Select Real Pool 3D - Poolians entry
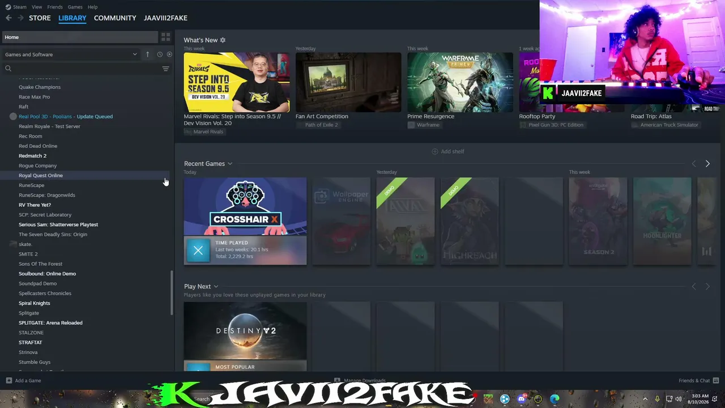Viewport: 725px width, 408px height. click(x=66, y=117)
